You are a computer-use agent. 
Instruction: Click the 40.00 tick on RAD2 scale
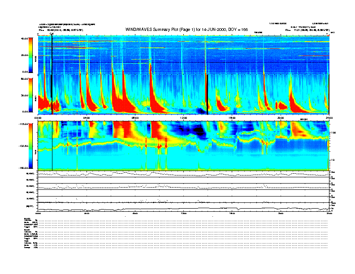[x=23, y=39]
